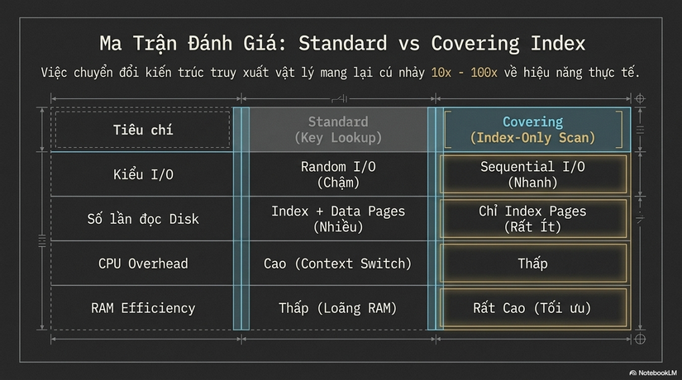This screenshot has height=380, width=682.
Task: Click the Kiểu I/O row label
Action: coord(143,174)
